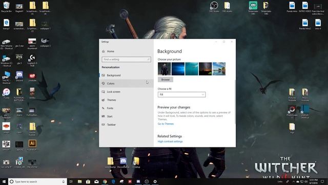Select the Discord desktop shortcut
Viewport: 328px width, 185px height.
(19, 77)
